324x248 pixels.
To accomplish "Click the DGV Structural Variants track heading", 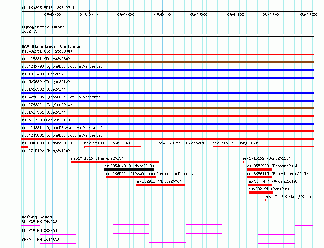I will pos(51,47).
